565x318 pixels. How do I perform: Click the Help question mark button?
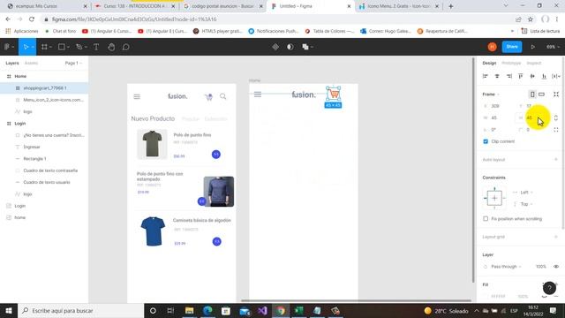tap(549, 288)
